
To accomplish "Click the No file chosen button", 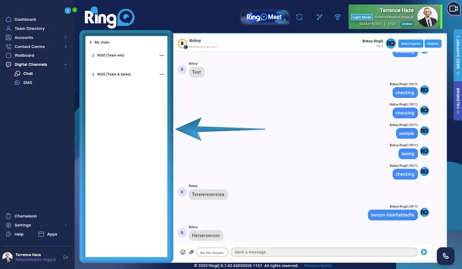I will (212, 252).
